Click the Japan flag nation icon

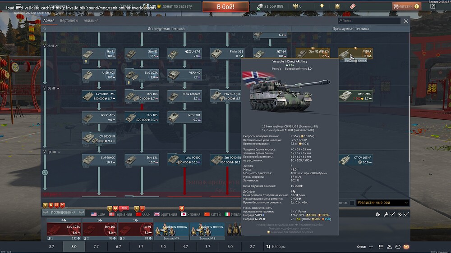[182, 214]
